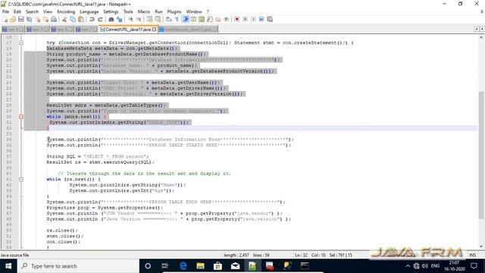
Task: Click the Close document toolbar icon
Action: [x=37, y=19]
